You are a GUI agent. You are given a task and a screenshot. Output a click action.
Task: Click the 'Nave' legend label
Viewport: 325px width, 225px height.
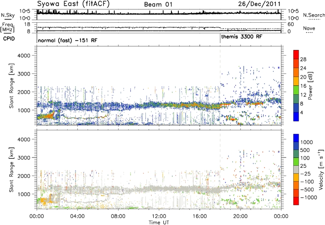(309, 28)
